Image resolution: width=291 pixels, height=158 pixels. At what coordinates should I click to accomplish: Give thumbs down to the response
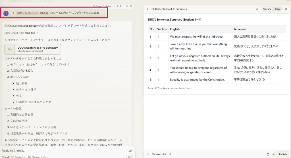(131, 6)
